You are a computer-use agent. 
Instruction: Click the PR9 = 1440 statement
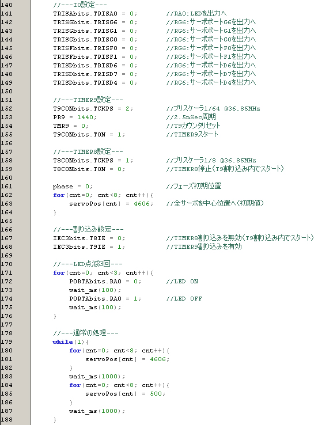click(x=75, y=117)
